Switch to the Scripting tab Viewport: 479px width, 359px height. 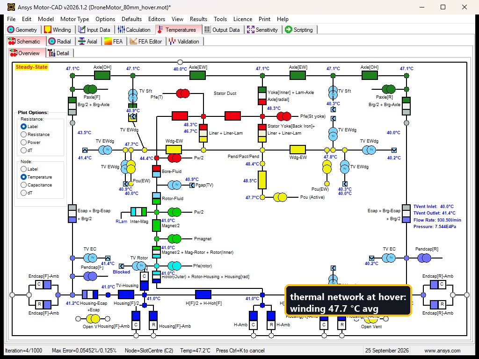pyautogui.click(x=299, y=29)
